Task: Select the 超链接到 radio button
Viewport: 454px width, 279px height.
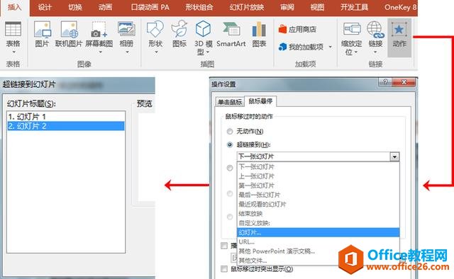Action: click(230, 145)
